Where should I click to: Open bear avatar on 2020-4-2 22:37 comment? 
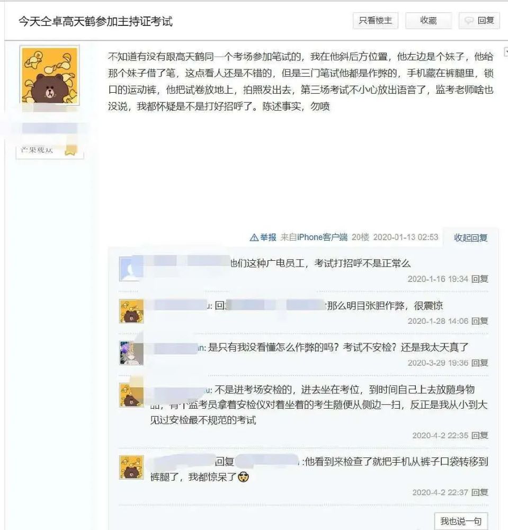131,467
